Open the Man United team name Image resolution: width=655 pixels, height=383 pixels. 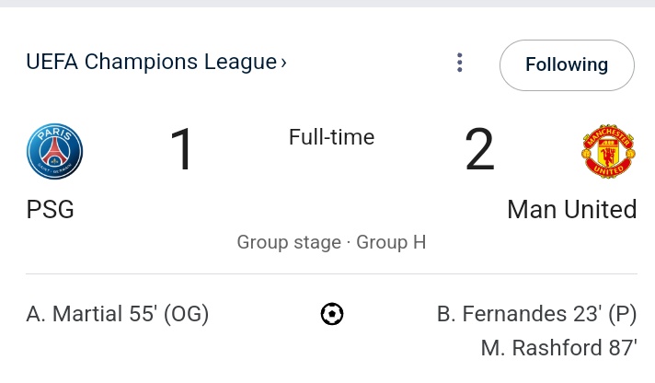click(x=572, y=209)
